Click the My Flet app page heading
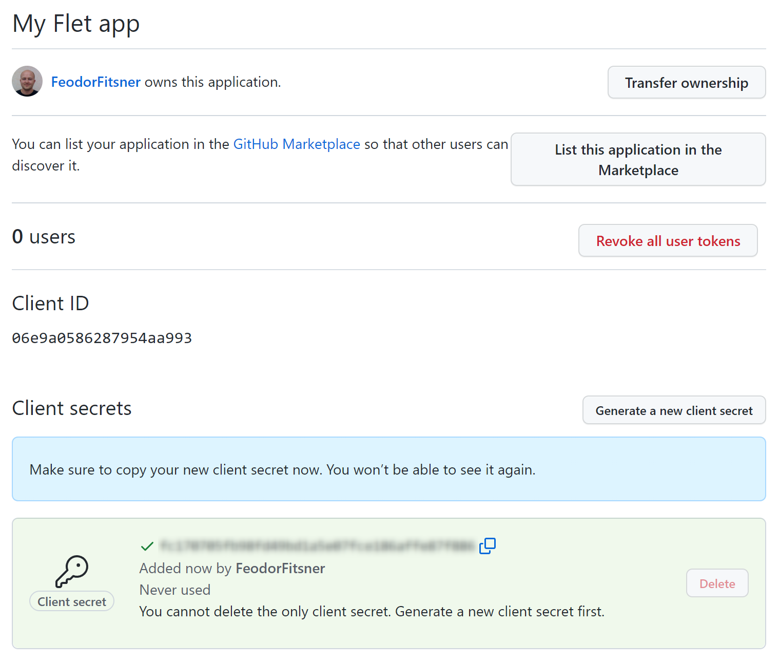 (75, 23)
